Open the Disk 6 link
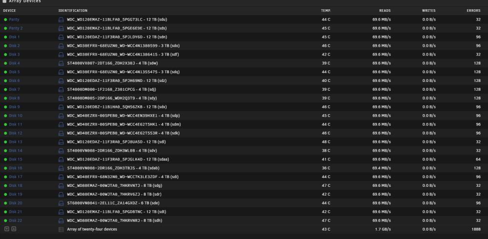 point(14,80)
